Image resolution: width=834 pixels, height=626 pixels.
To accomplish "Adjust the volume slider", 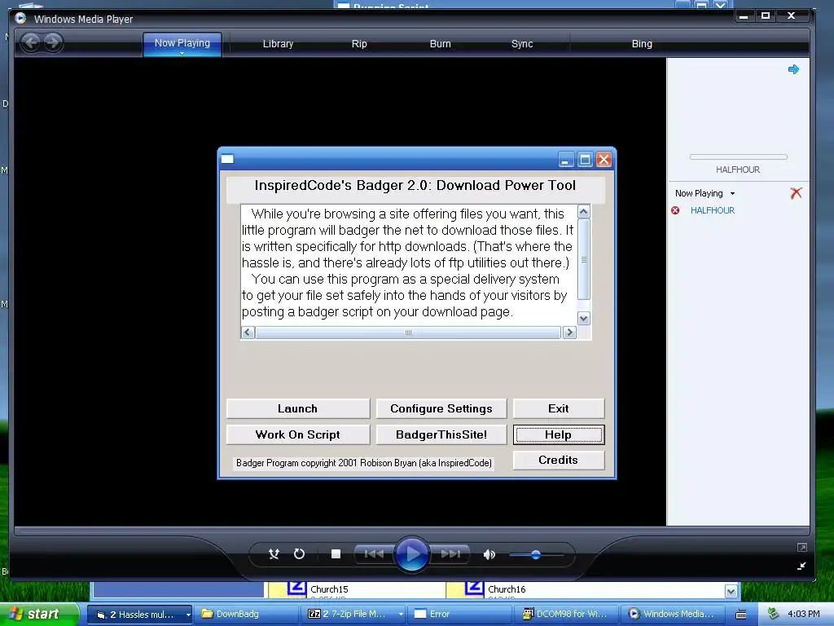I will pos(536,554).
